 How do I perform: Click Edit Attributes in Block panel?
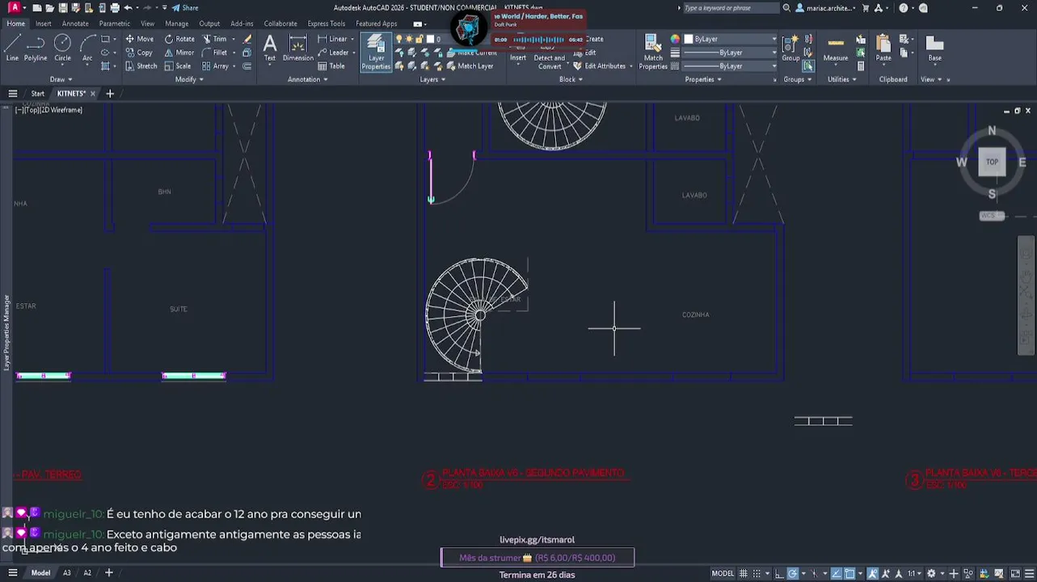[600, 66]
